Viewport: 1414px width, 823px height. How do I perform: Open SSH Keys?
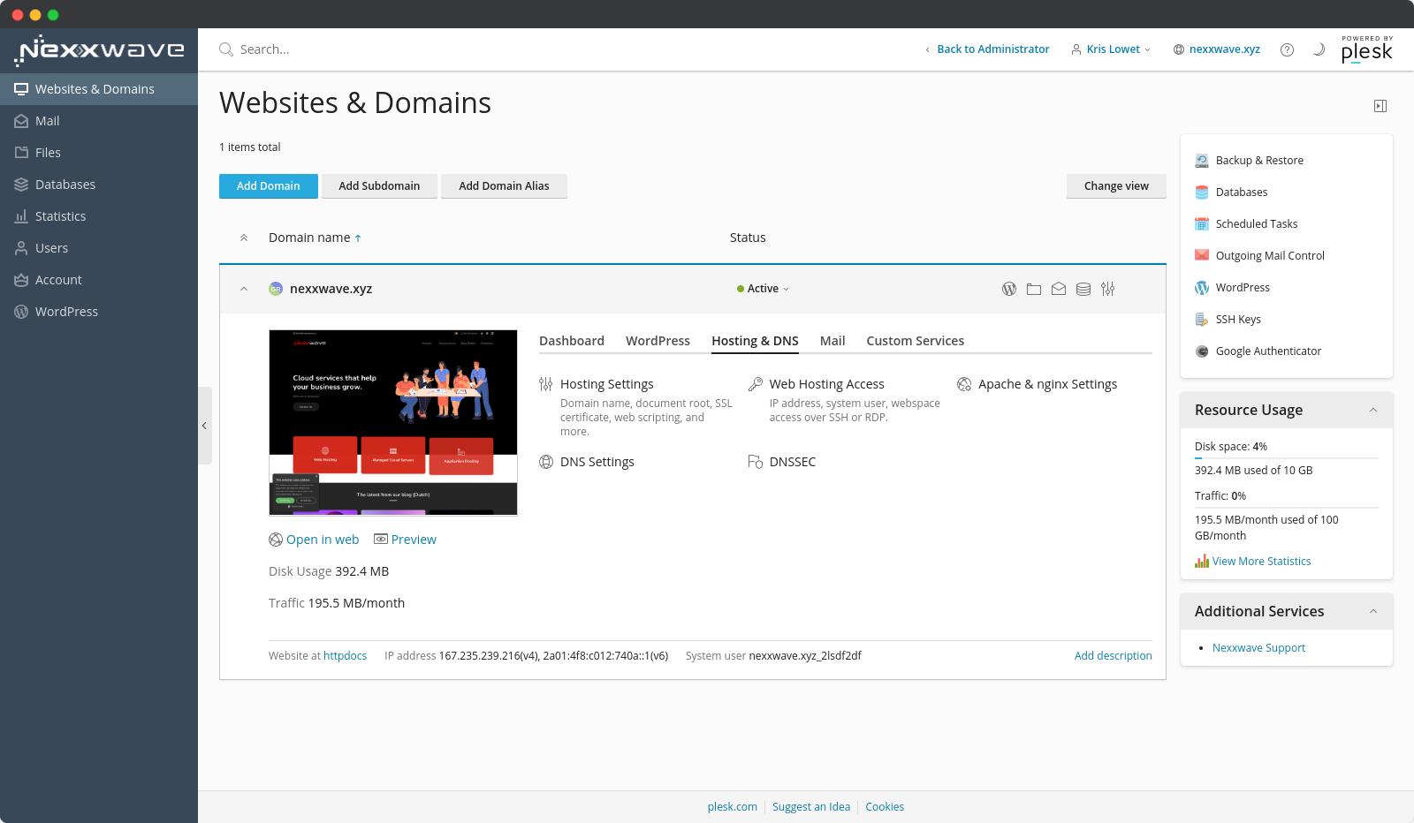click(1228, 320)
